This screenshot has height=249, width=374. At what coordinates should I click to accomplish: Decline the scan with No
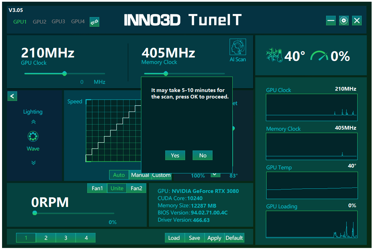tap(203, 155)
